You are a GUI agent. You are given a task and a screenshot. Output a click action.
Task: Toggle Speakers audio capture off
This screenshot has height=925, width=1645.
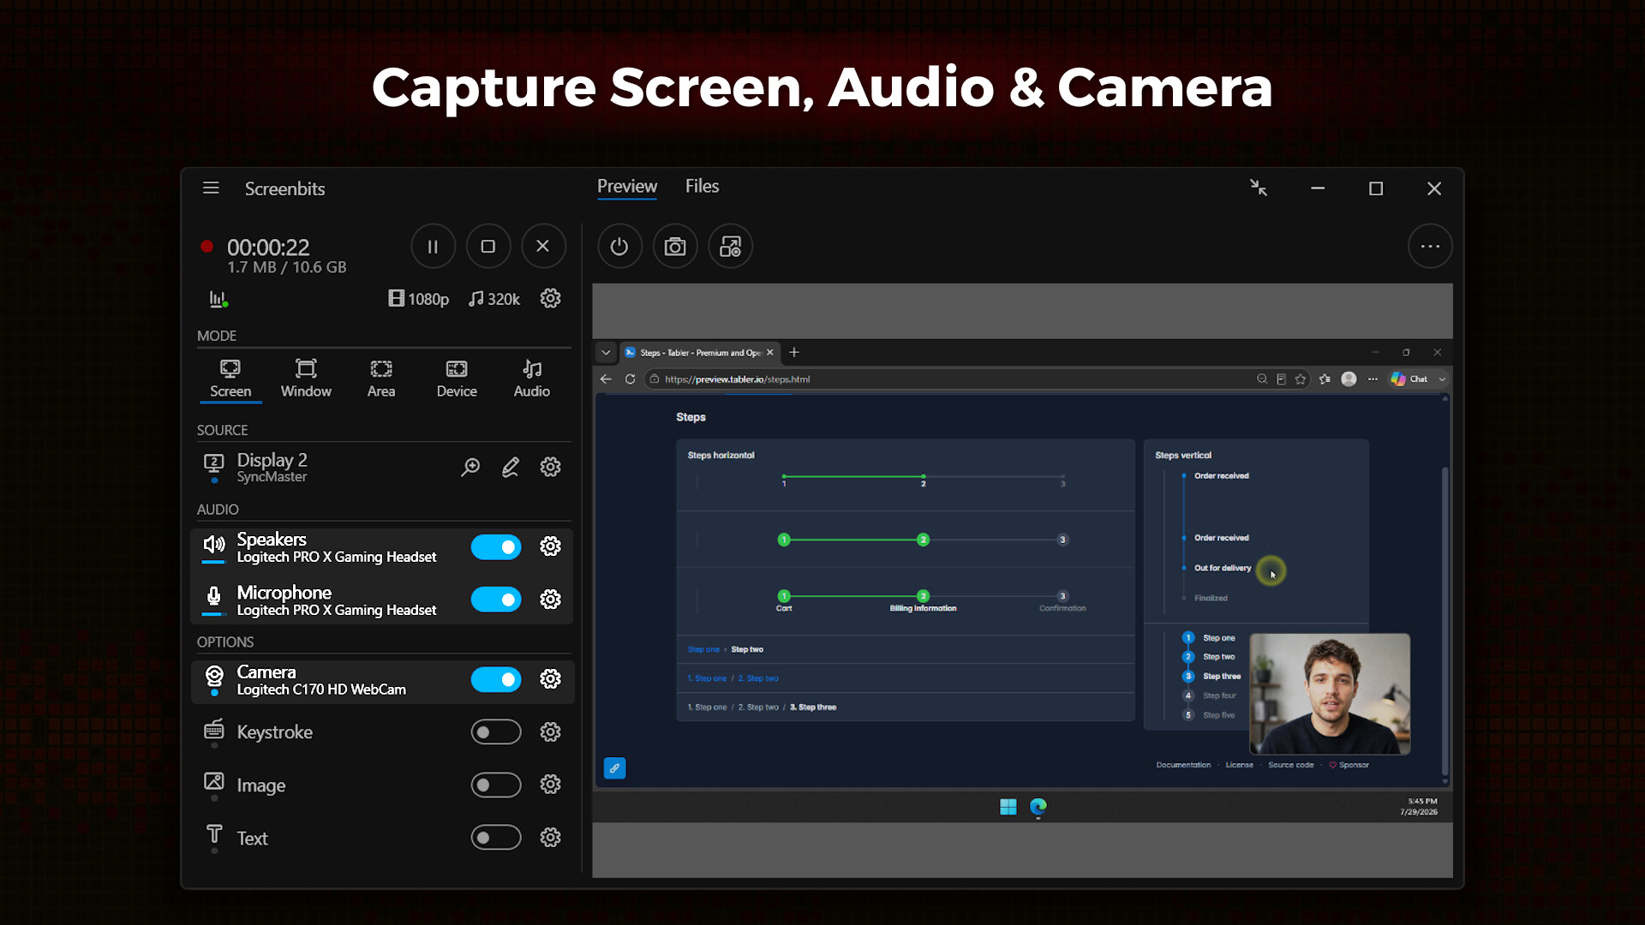point(496,546)
